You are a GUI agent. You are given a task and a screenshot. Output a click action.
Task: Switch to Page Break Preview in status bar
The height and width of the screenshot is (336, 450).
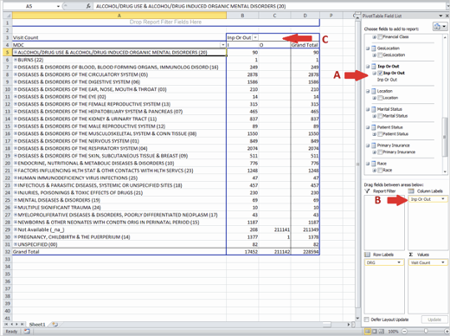(381, 332)
